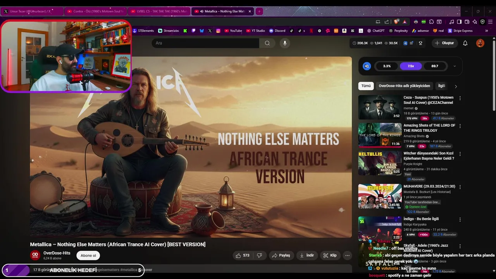Open Instagram bookmark icon

point(218,31)
